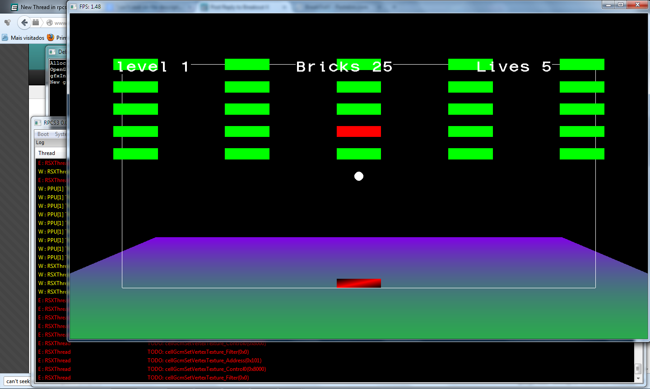Viewport: 650px width, 389px height.
Task: Click the globe site identity icon in address bar
Action: (x=50, y=23)
